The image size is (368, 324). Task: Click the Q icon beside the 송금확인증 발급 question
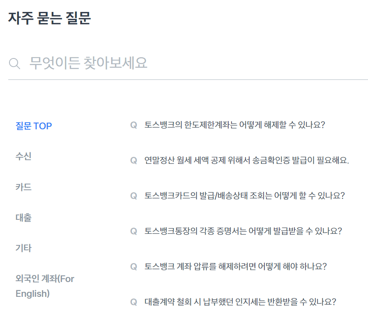(x=133, y=160)
